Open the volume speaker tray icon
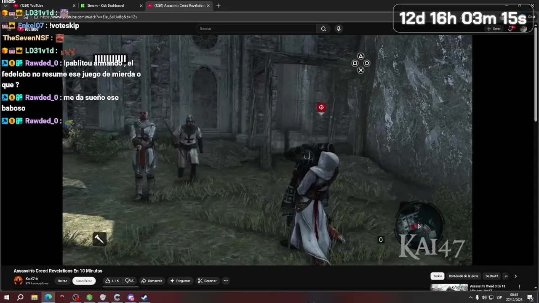Screen dimensions: 539x303 pyautogui.click(x=484, y=298)
